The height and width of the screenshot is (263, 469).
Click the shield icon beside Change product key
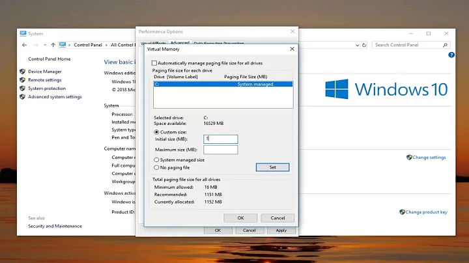(x=402, y=212)
